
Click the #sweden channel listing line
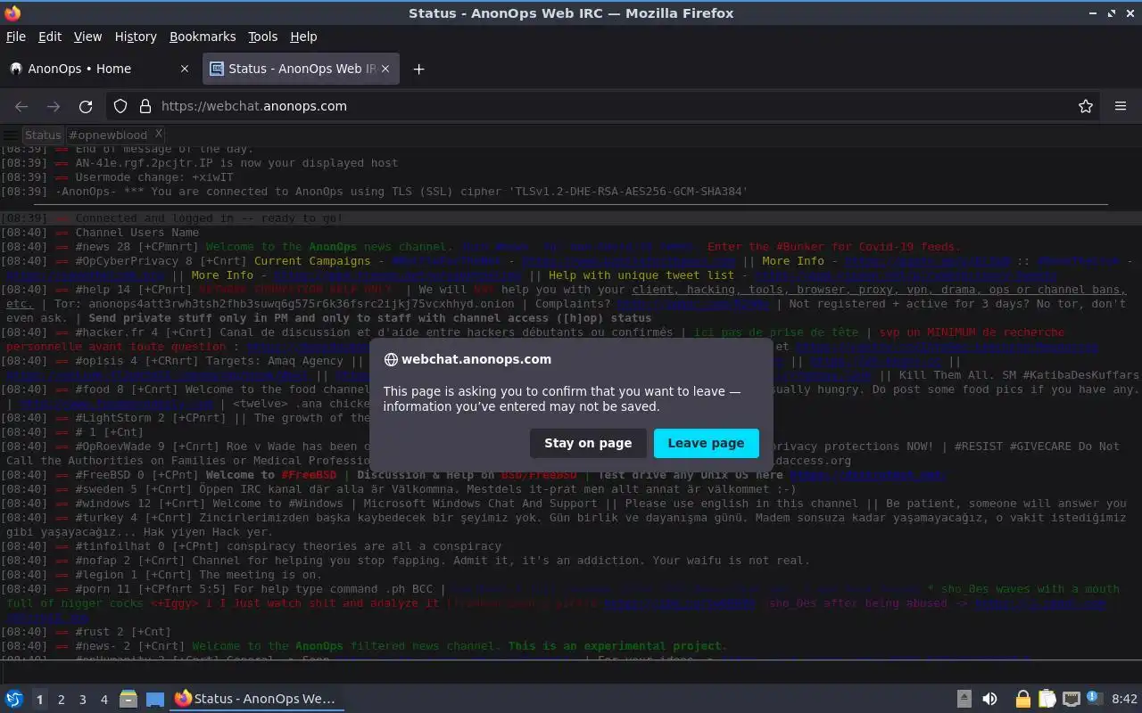click(x=398, y=489)
